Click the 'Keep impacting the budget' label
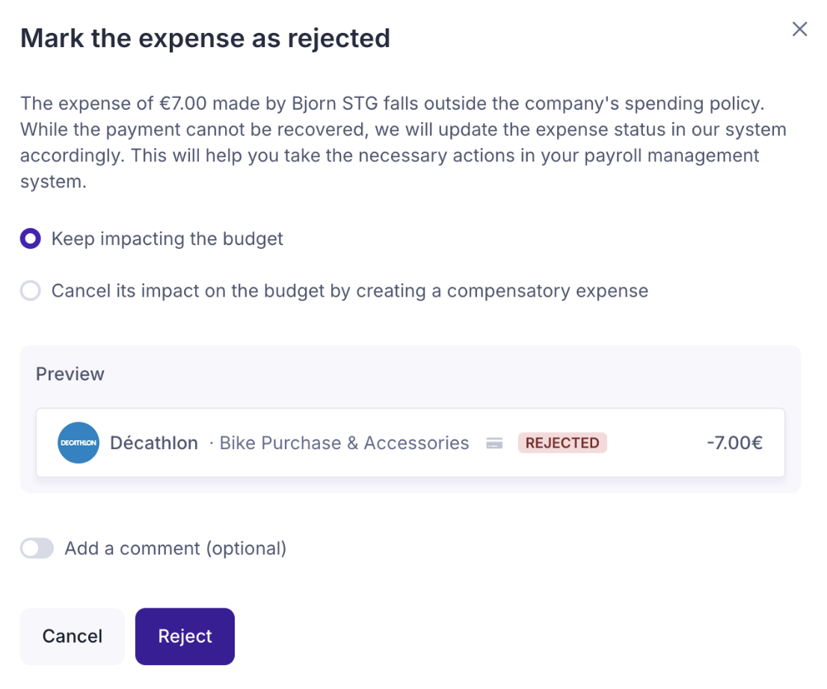827x689 pixels. coord(167,239)
